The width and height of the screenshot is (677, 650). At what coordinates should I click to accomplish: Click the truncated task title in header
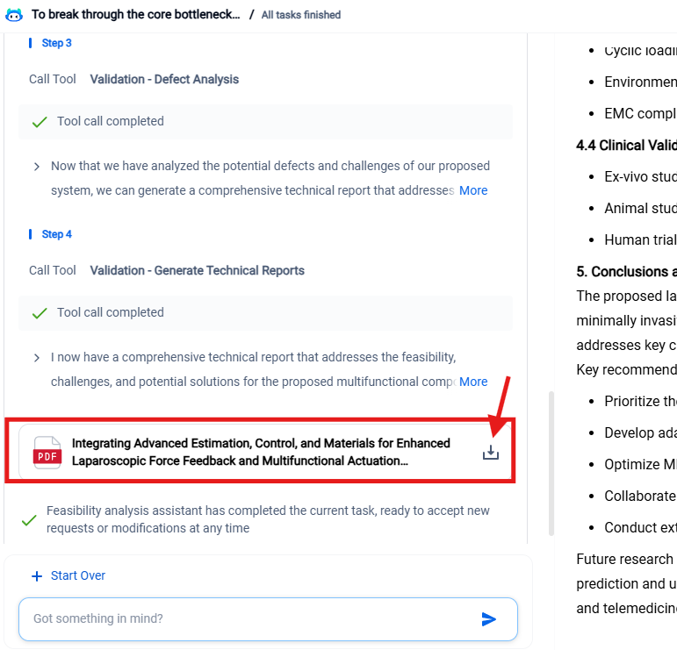pos(135,15)
